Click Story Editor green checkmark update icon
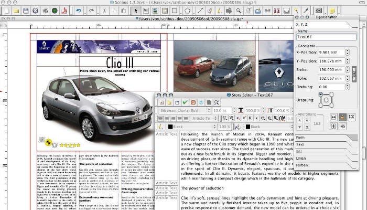This screenshot has width=367, height=210. pos(185,102)
